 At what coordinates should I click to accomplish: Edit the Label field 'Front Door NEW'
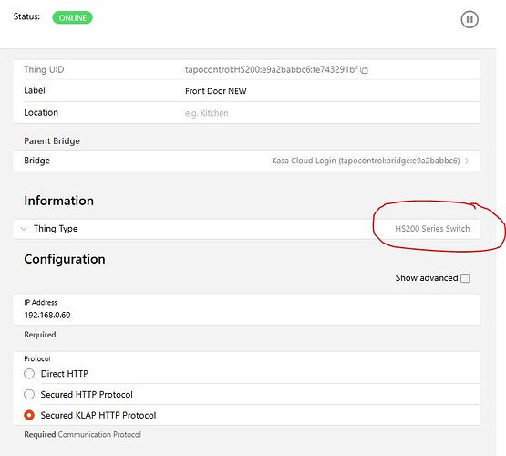click(x=215, y=91)
